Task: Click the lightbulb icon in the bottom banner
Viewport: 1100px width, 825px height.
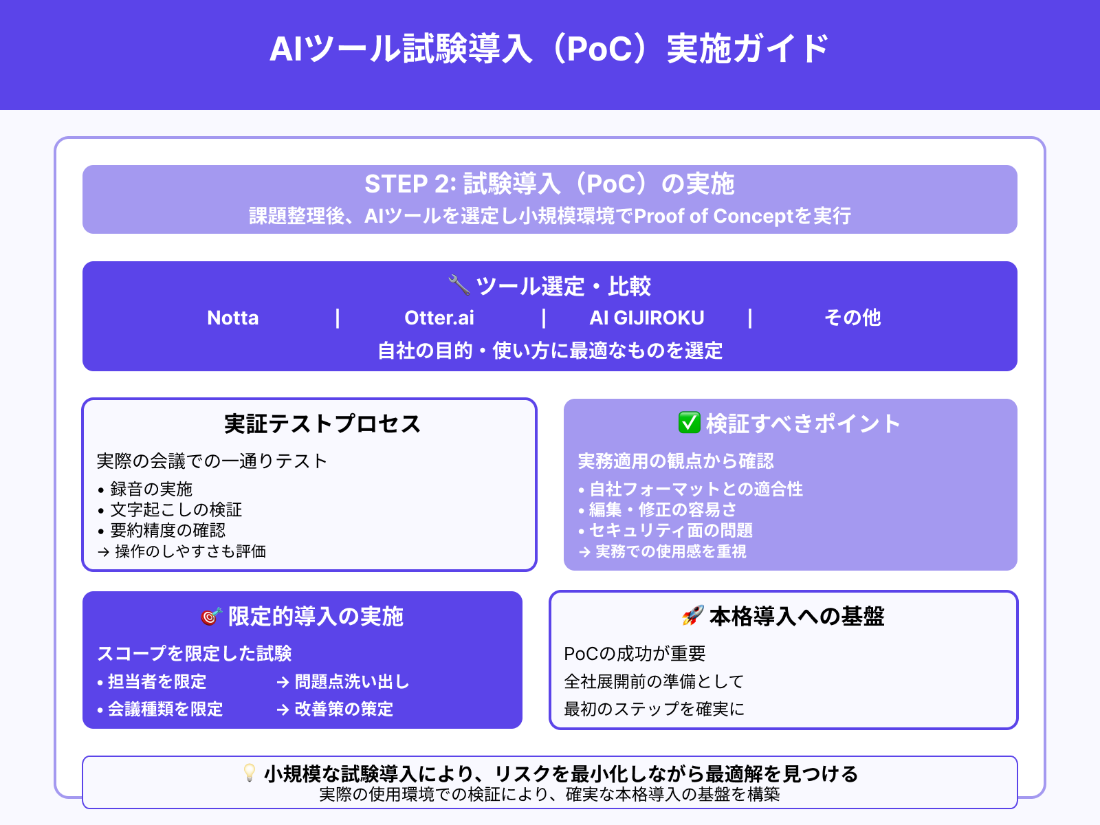Action: coord(250,773)
